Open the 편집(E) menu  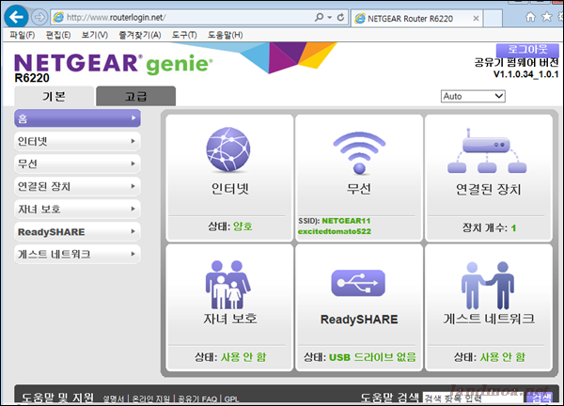pos(58,35)
